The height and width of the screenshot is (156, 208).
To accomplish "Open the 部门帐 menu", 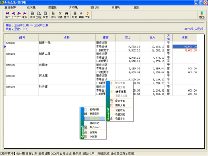I will (95, 7).
